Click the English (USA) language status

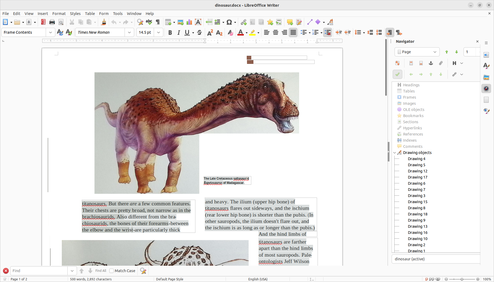(x=258, y=279)
